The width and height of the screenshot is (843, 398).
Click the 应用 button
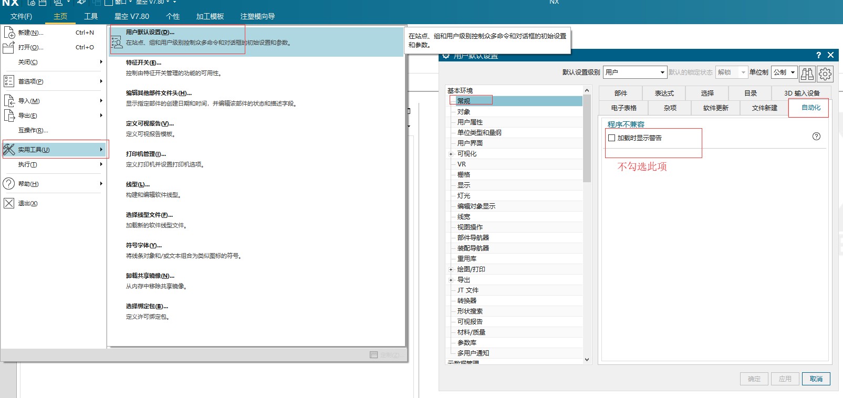click(785, 379)
